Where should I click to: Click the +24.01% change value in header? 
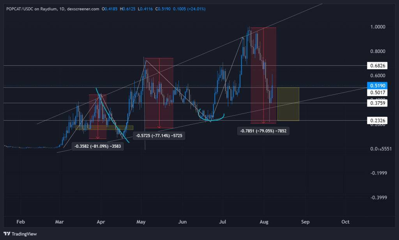pos(196,9)
